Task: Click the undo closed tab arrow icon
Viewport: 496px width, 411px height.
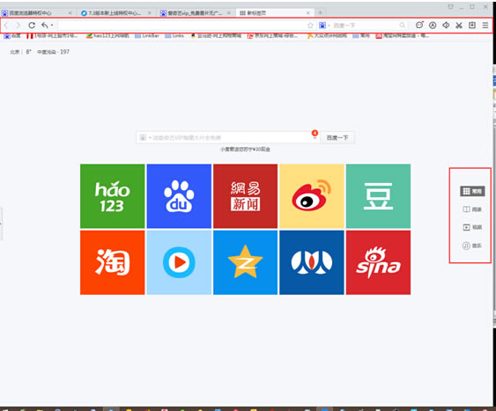Action: pos(45,26)
